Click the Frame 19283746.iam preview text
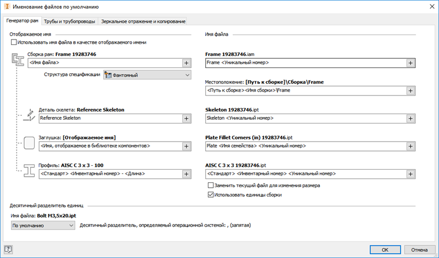The image size is (439, 258). 230,54
